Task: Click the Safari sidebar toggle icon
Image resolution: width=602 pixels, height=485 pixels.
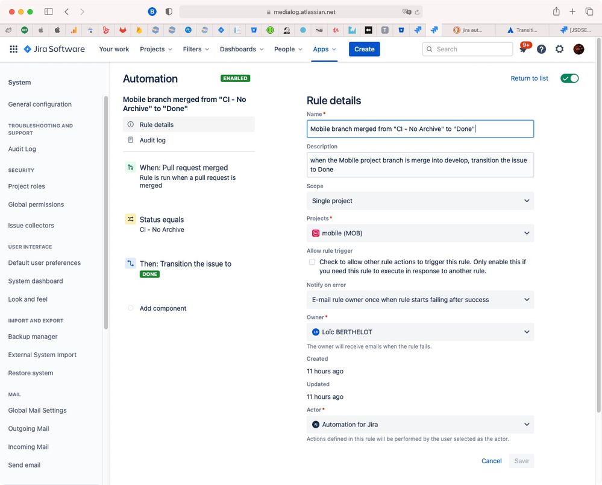Action: [x=48, y=11]
